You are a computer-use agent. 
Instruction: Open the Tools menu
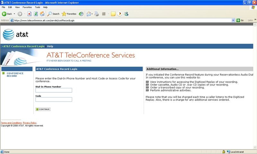pos(37,7)
